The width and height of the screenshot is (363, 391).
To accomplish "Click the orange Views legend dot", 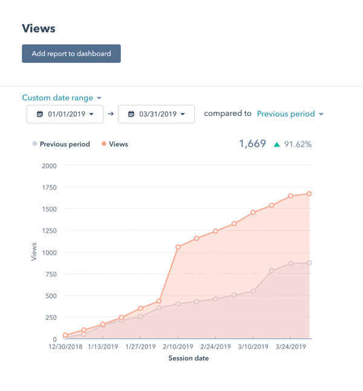I will pyautogui.click(x=104, y=144).
